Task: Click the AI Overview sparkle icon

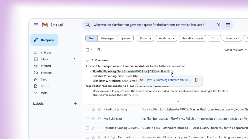Action: (x=88, y=60)
